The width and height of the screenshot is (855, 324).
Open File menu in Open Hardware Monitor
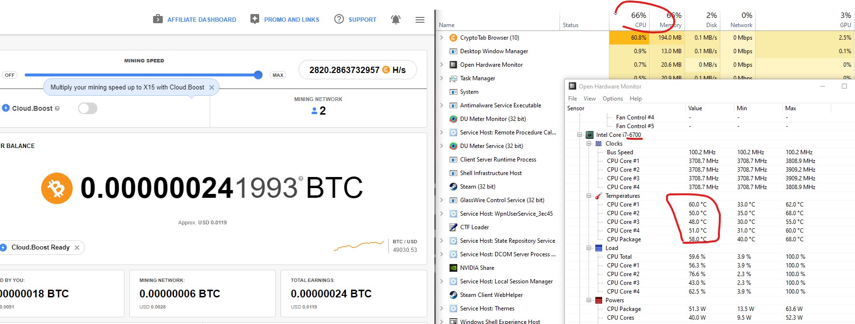point(573,99)
